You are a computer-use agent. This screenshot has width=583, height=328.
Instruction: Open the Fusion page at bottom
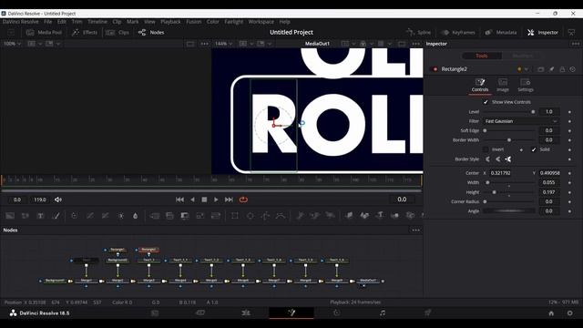click(291, 313)
